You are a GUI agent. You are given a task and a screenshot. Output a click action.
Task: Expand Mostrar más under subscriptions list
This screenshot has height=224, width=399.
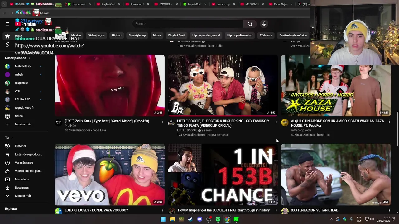pyautogui.click(x=23, y=124)
